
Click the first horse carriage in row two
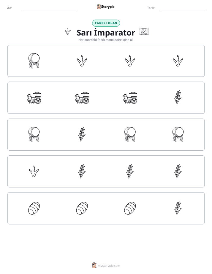tap(34, 98)
